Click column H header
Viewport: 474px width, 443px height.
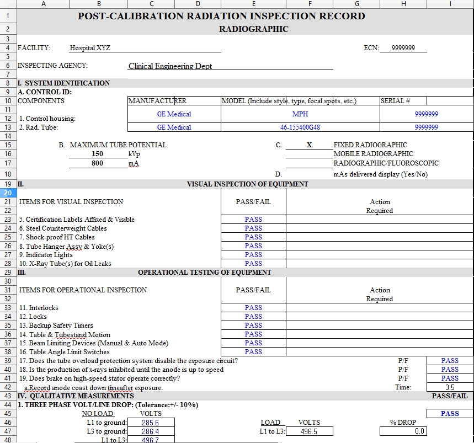click(403, 4)
